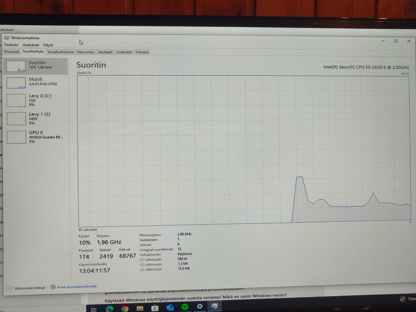Viewport: 416px width, 312px height.
Task: Click the Task View taskbar icon
Action: point(94,309)
